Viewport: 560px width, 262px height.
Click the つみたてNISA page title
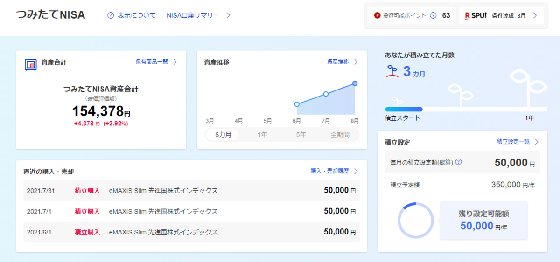point(50,15)
